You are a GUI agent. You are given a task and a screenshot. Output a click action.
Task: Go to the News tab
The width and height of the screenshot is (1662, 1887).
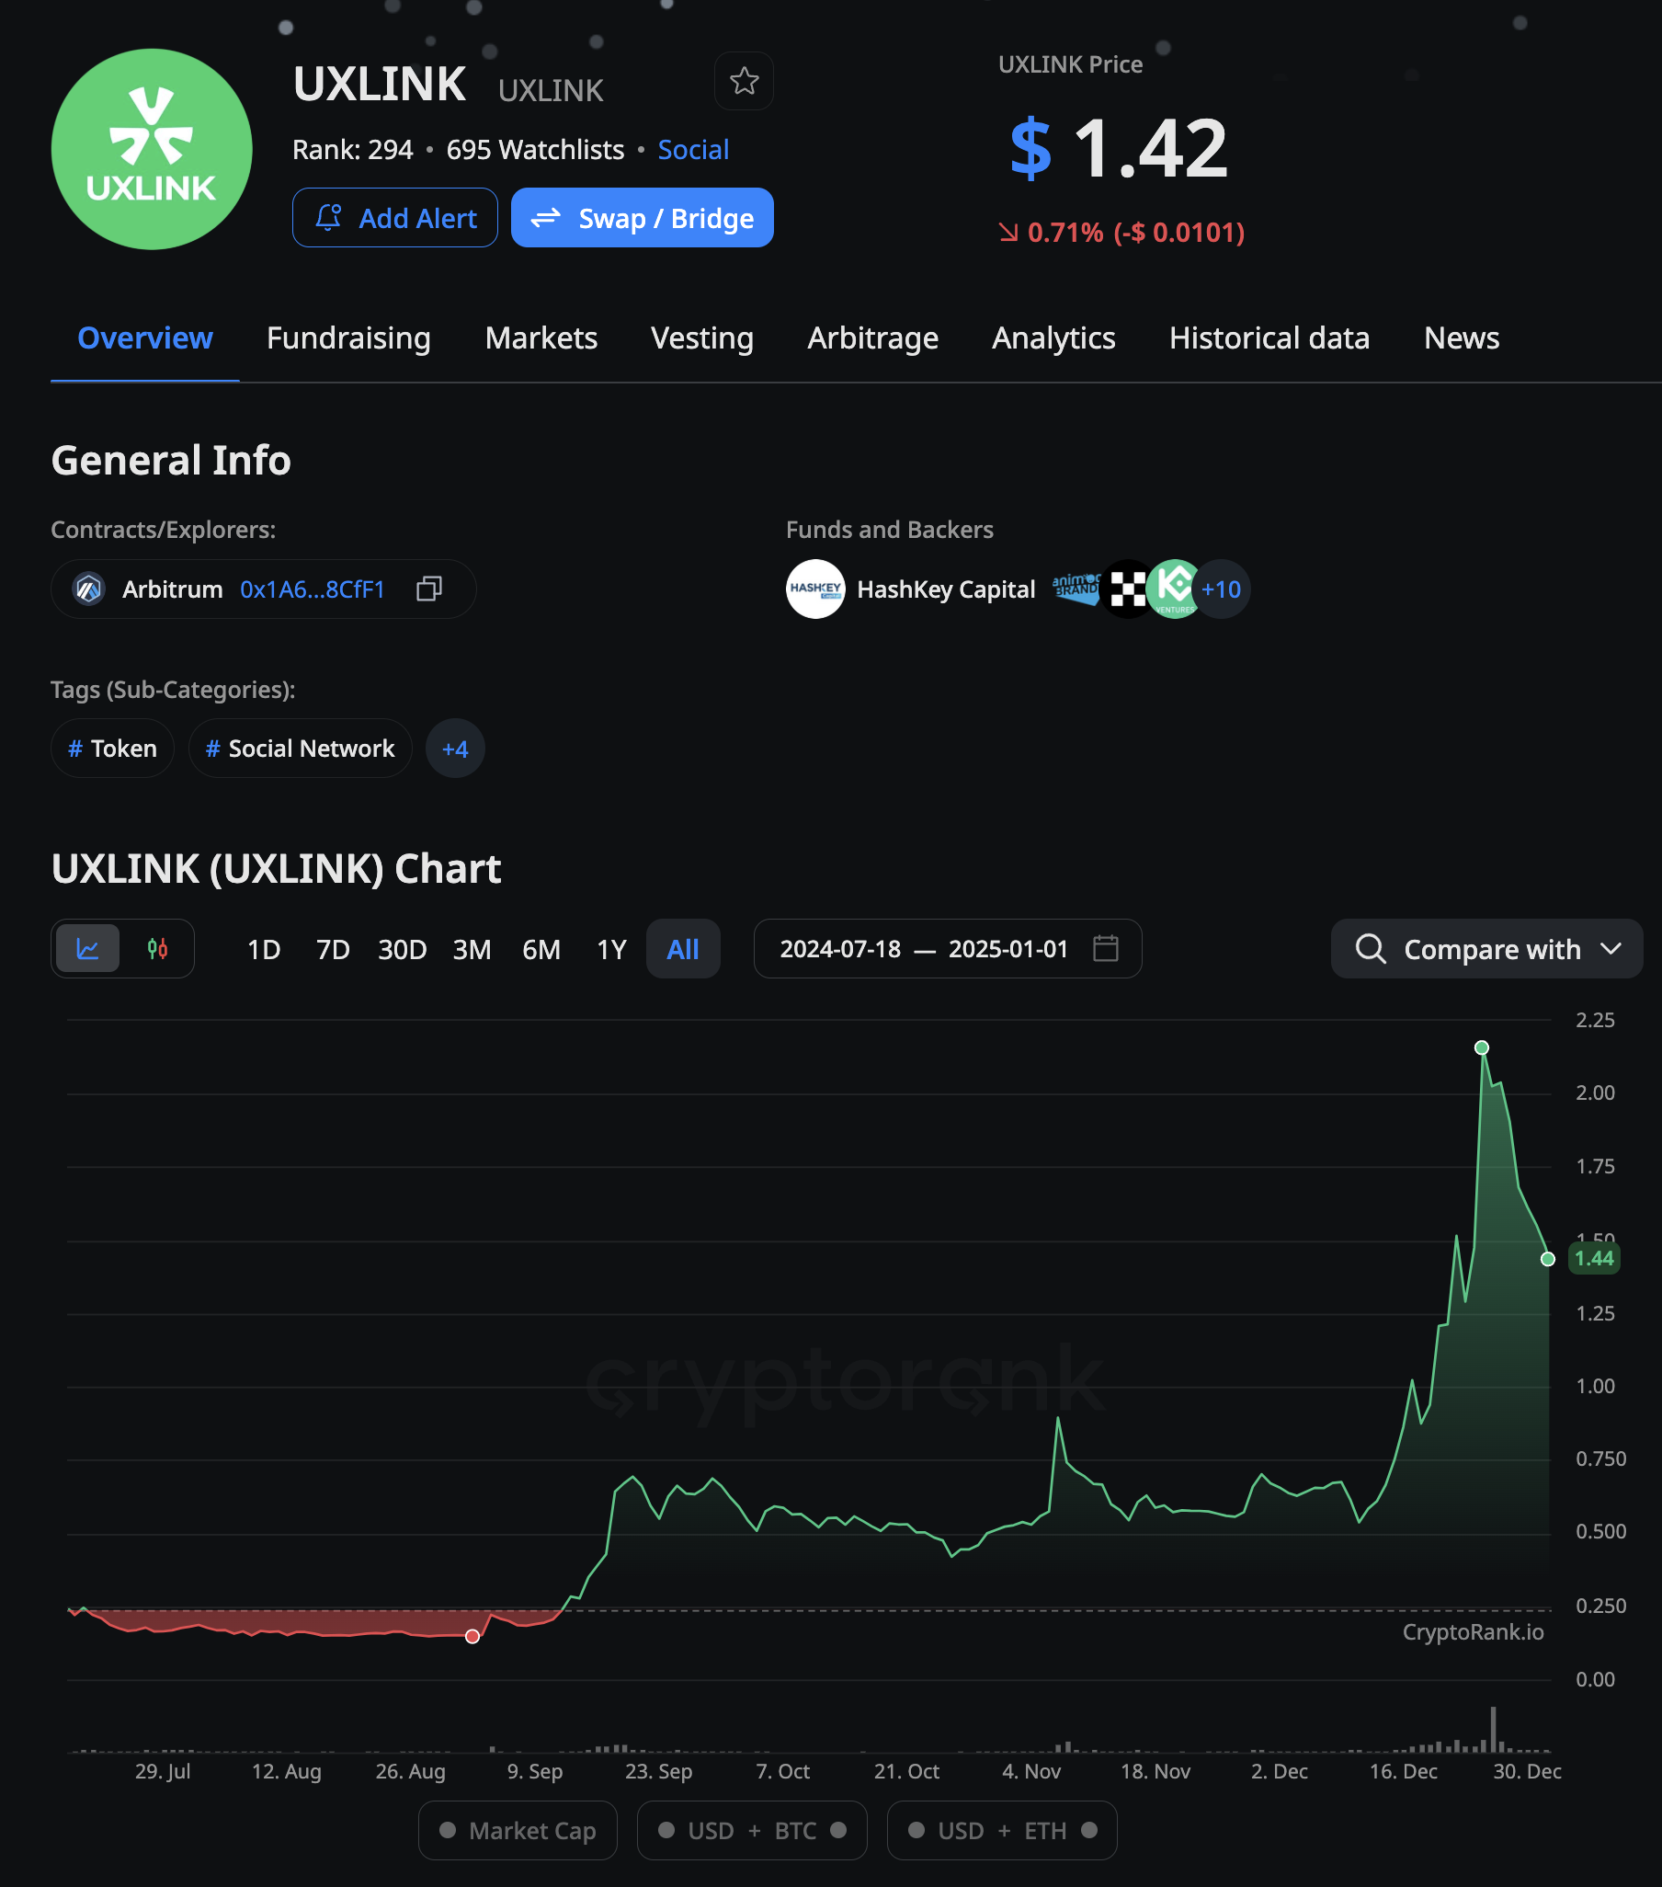pyautogui.click(x=1462, y=337)
